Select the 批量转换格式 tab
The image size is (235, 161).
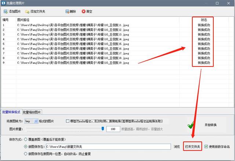tap(11, 112)
